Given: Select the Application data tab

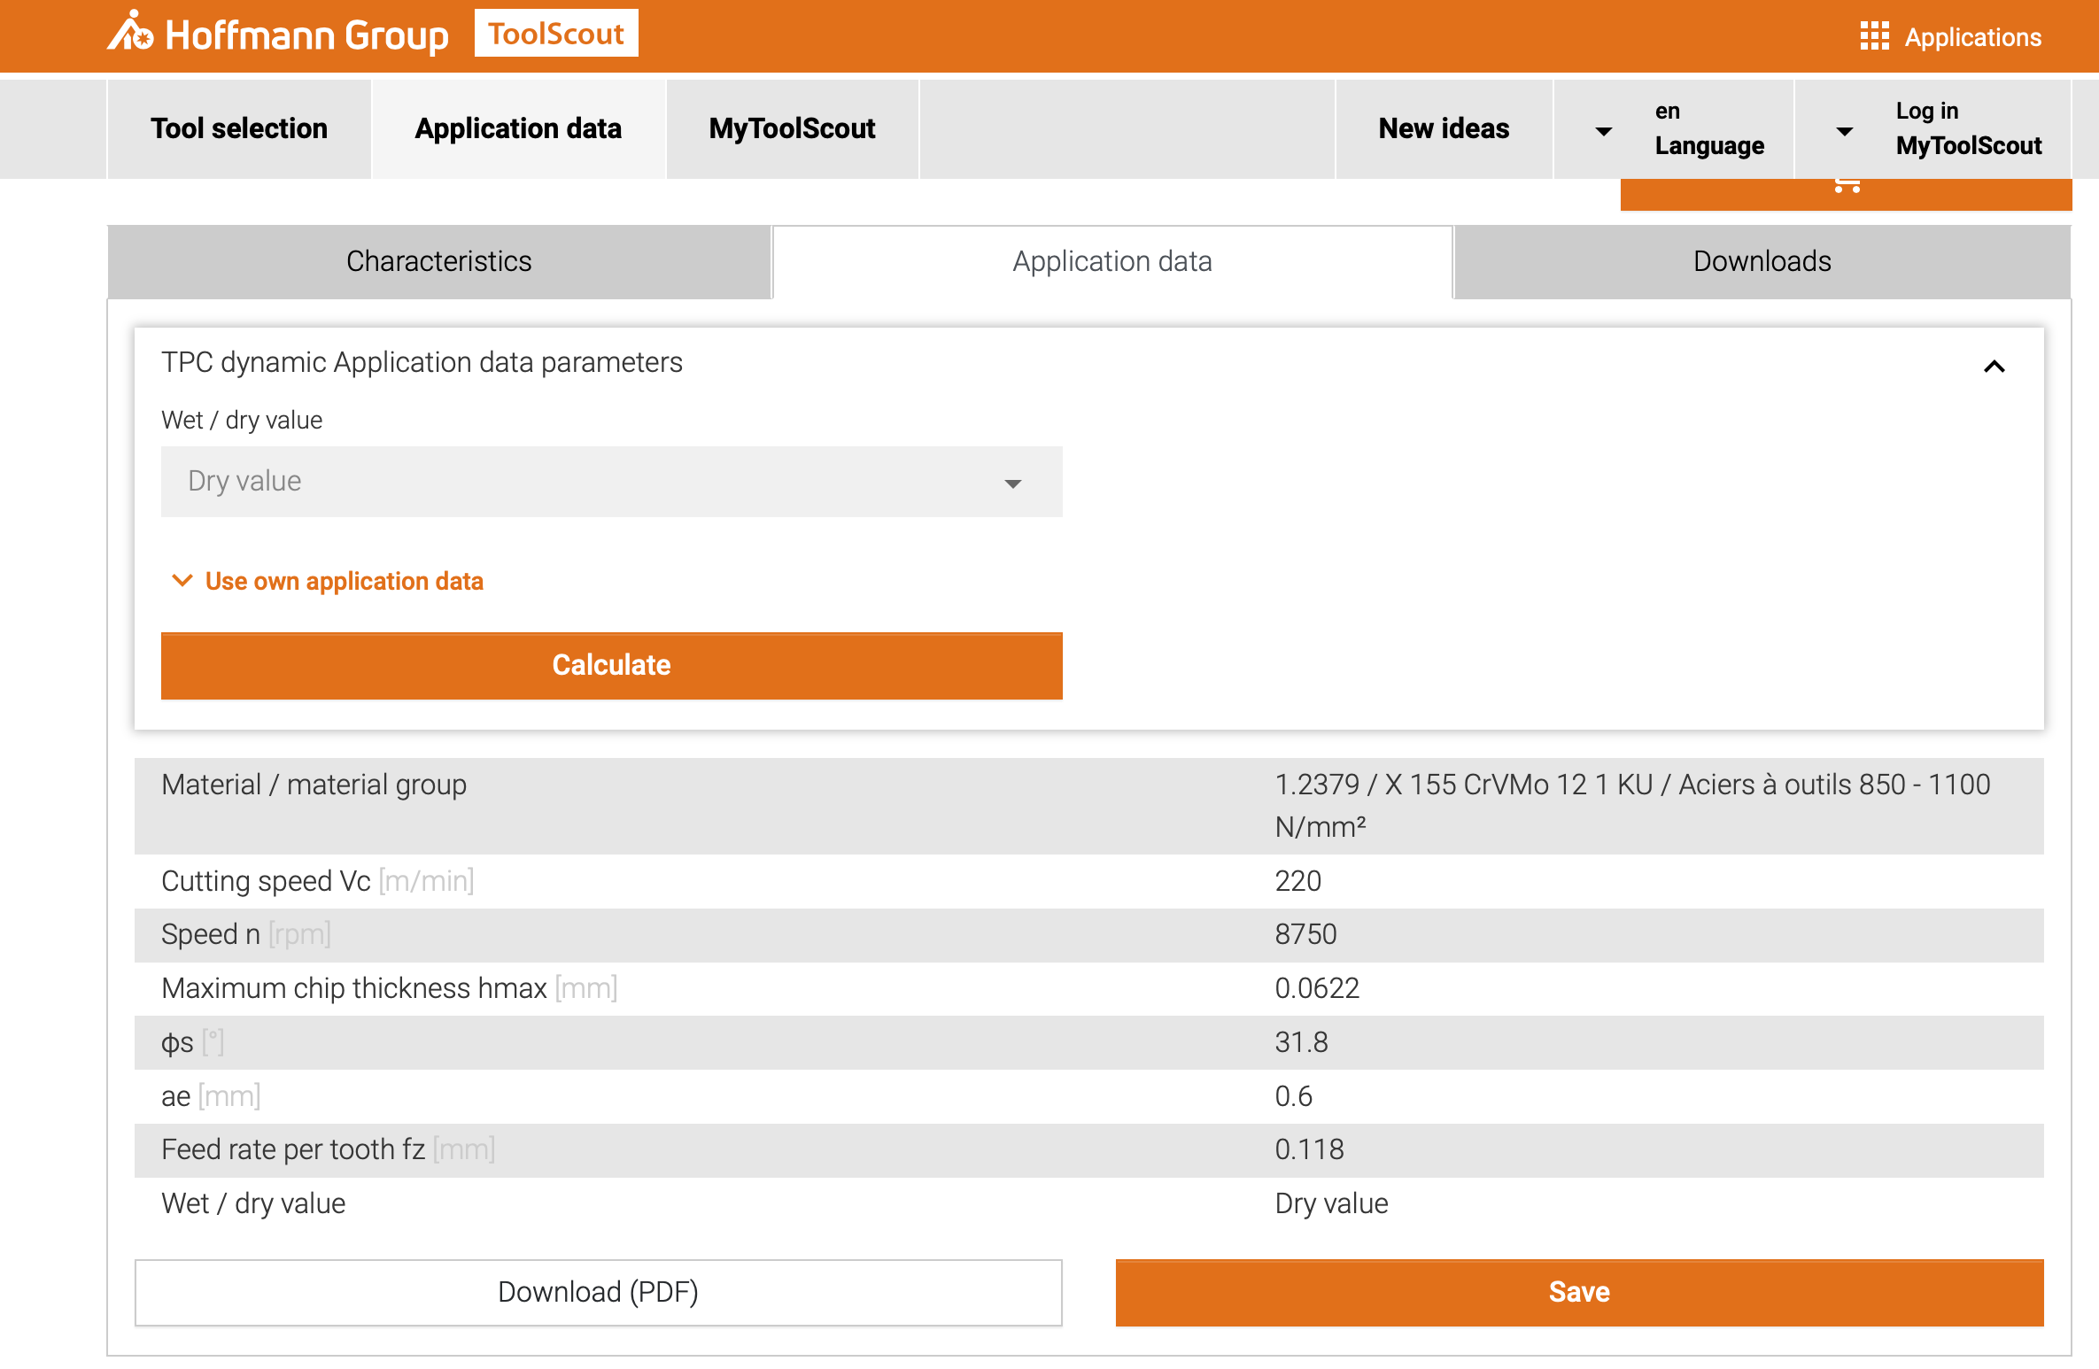Looking at the screenshot, I should [1111, 262].
